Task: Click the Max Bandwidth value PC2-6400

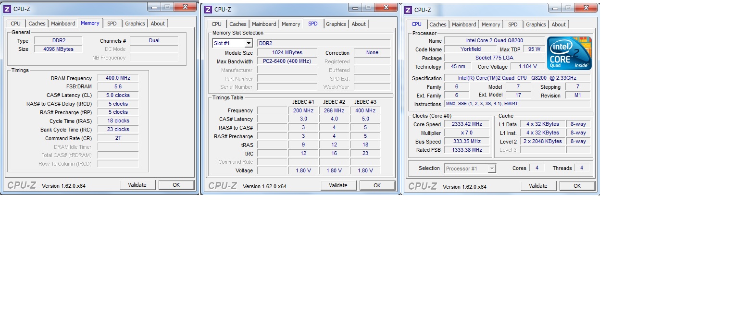Action: point(287,61)
